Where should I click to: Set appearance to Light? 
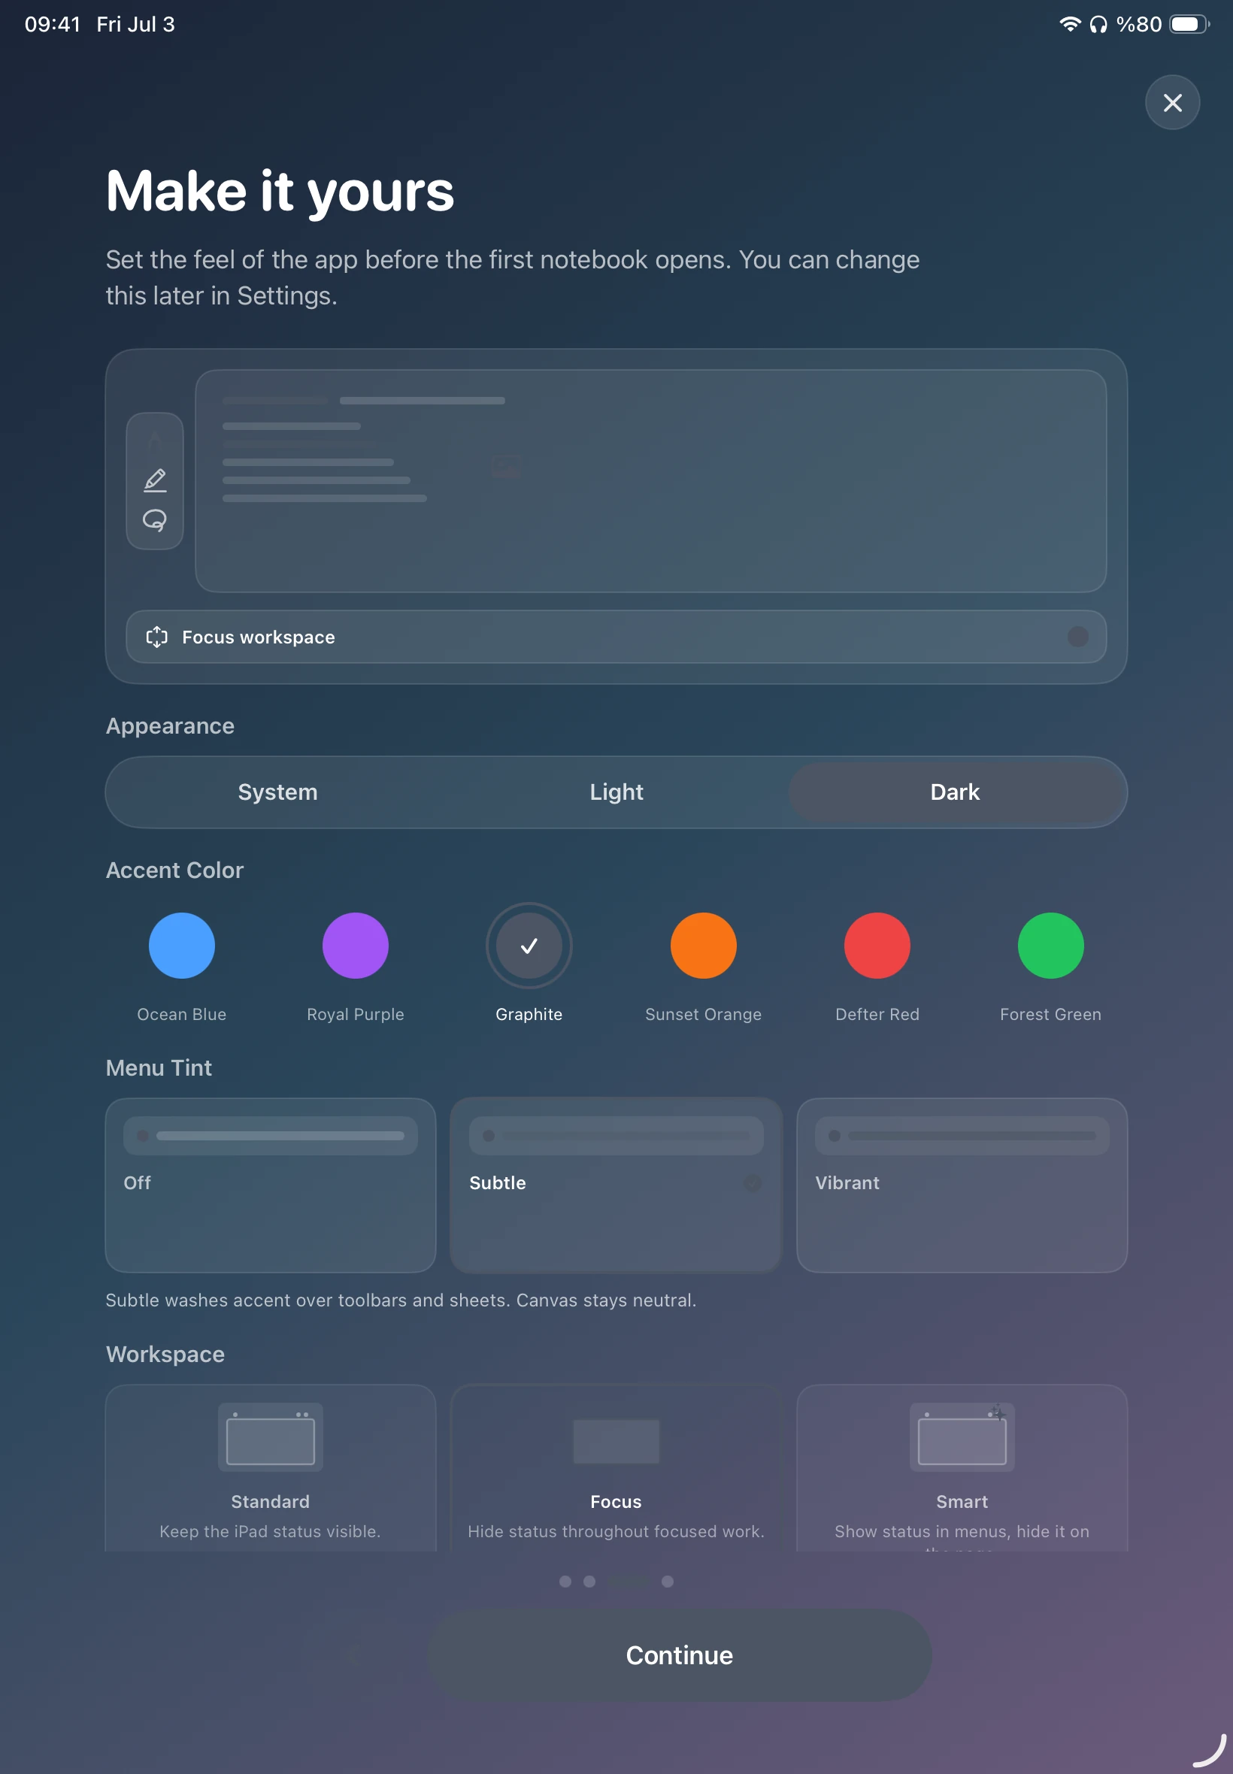616,792
